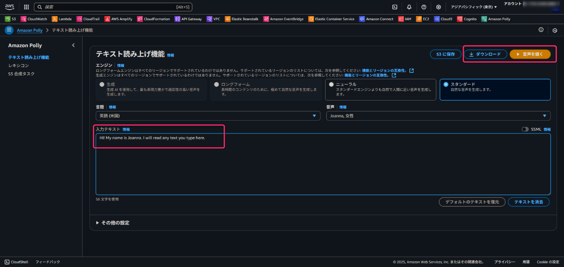
Task: Open the IAM favorite shortcut
Action: coord(405,19)
